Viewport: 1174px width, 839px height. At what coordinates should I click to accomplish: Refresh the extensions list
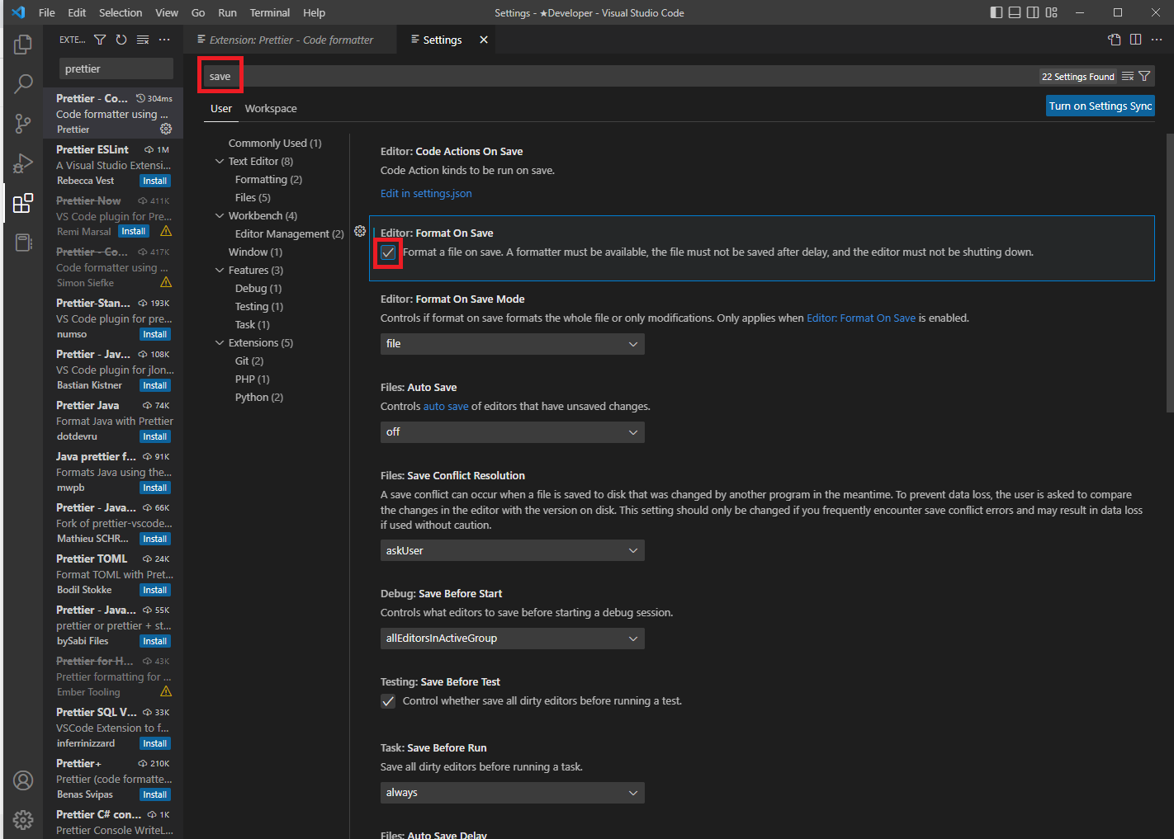pyautogui.click(x=121, y=40)
